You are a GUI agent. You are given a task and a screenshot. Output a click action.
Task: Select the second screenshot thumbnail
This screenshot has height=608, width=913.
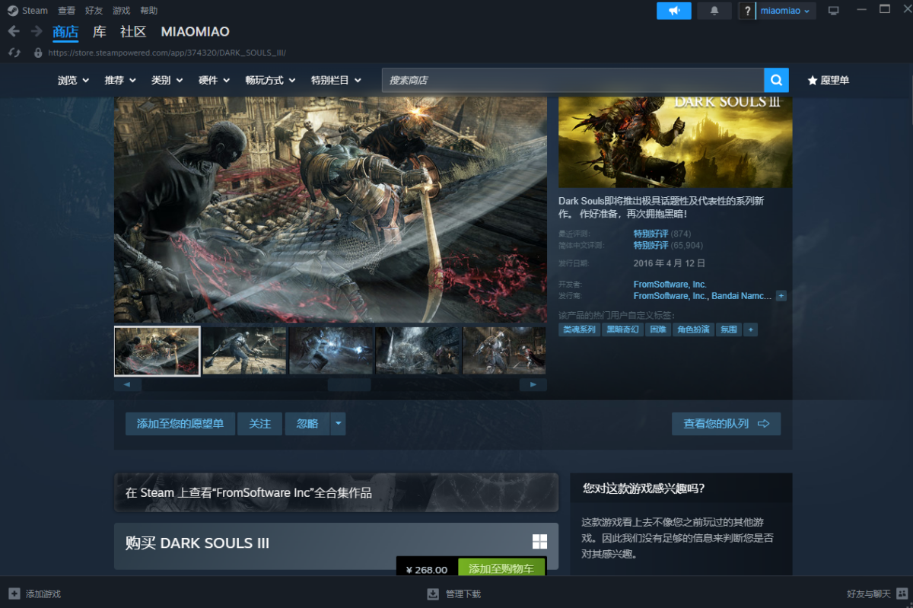pyautogui.click(x=244, y=351)
